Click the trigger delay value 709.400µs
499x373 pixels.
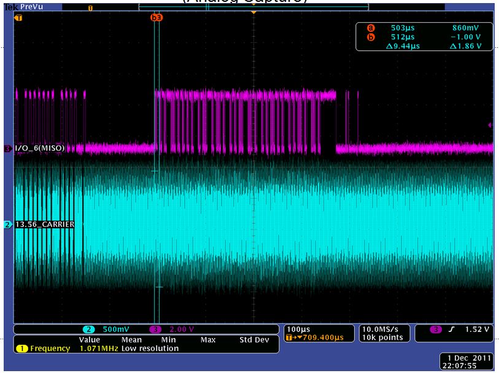[323, 337]
